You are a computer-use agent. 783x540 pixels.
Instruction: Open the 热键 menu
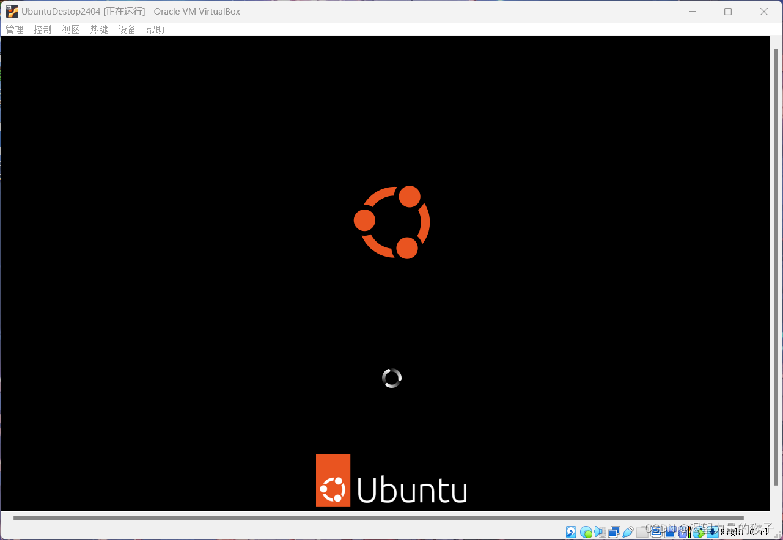[99, 29]
